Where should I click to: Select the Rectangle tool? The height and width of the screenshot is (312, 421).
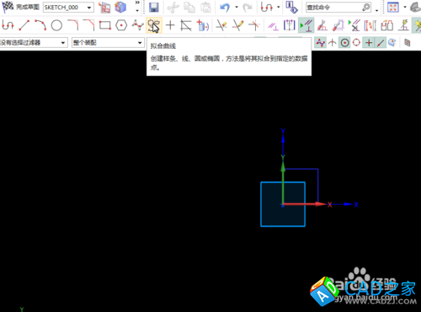[105, 25]
